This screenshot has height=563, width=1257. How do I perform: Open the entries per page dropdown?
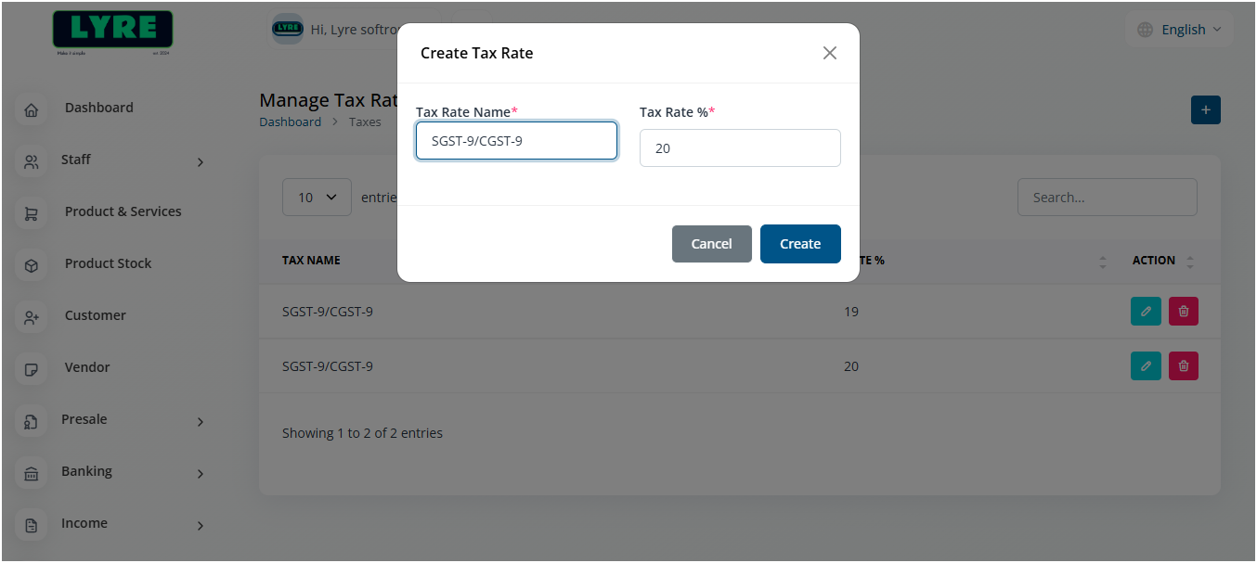tap(317, 198)
